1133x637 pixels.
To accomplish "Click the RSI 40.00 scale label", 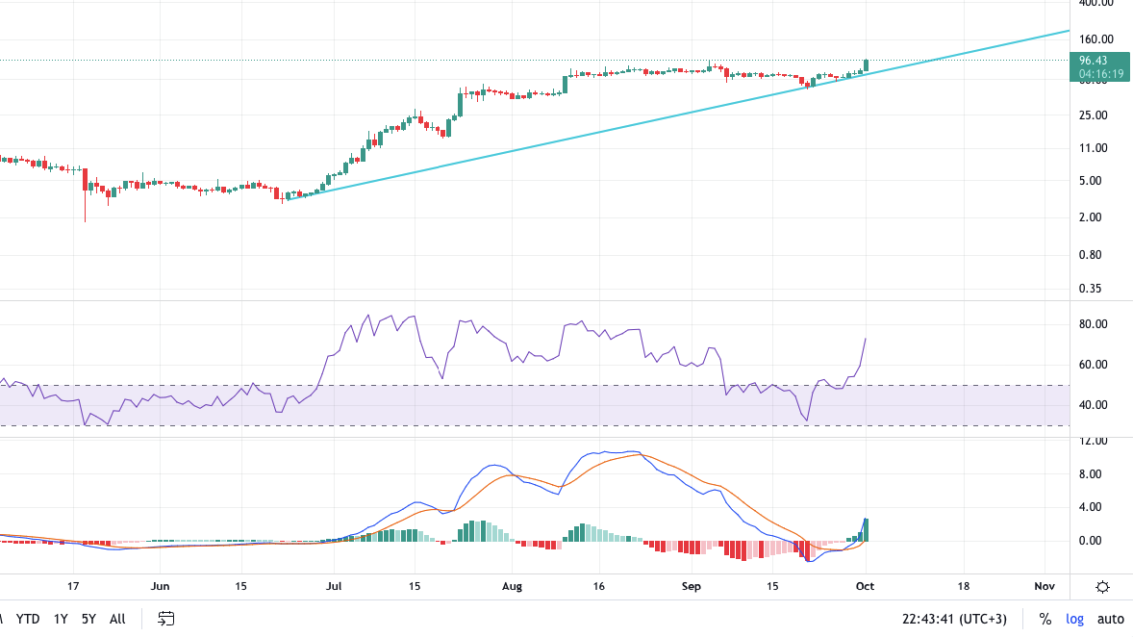I will pos(1094,405).
